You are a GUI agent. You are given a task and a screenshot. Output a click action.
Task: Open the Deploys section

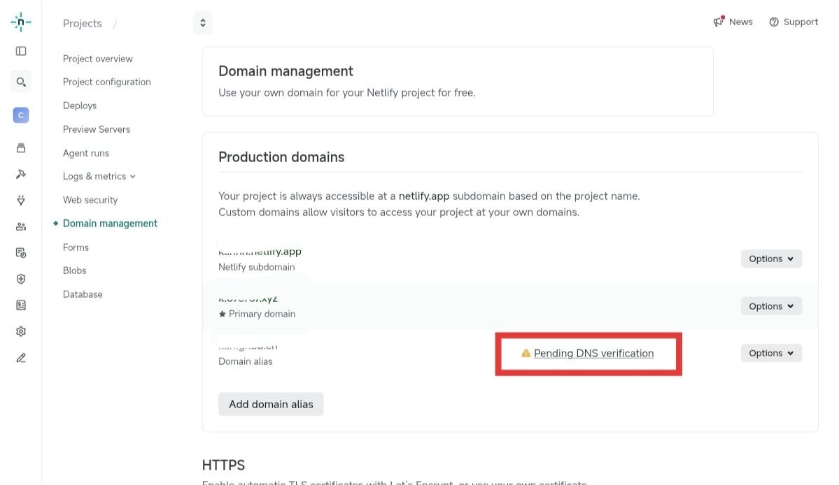pyautogui.click(x=80, y=106)
